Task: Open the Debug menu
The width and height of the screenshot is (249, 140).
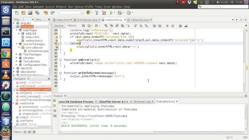Action: point(79,7)
